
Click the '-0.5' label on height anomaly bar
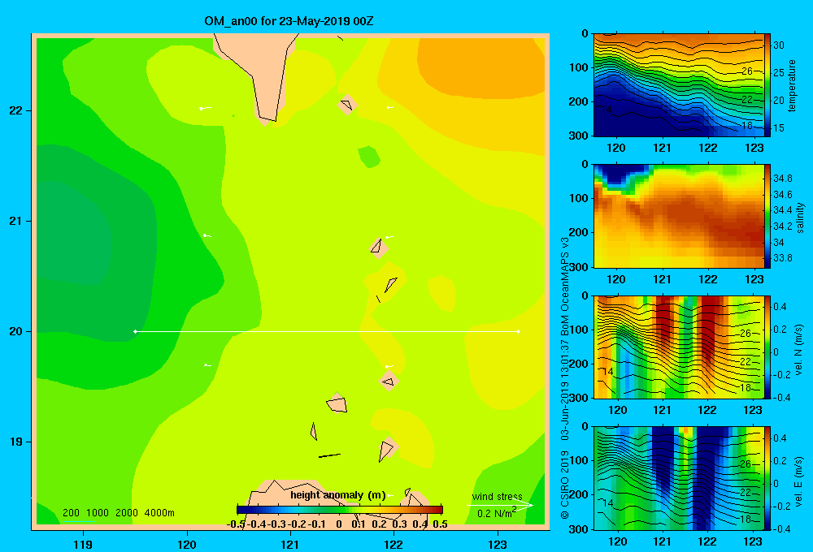[236, 524]
